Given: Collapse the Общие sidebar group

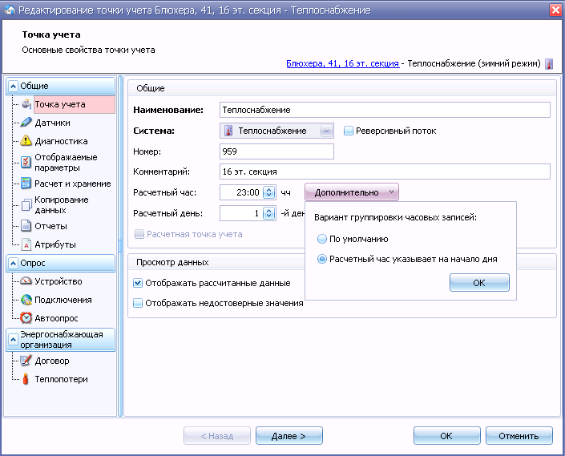Looking at the screenshot, I should pos(13,86).
